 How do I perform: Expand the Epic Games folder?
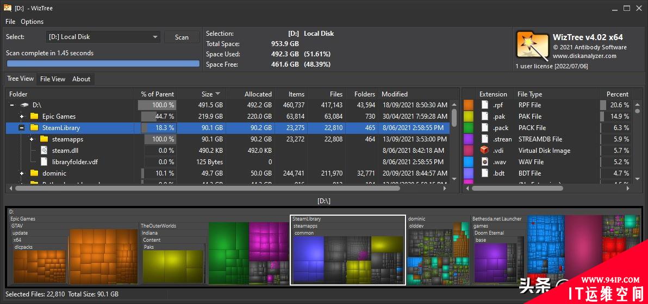[22, 117]
